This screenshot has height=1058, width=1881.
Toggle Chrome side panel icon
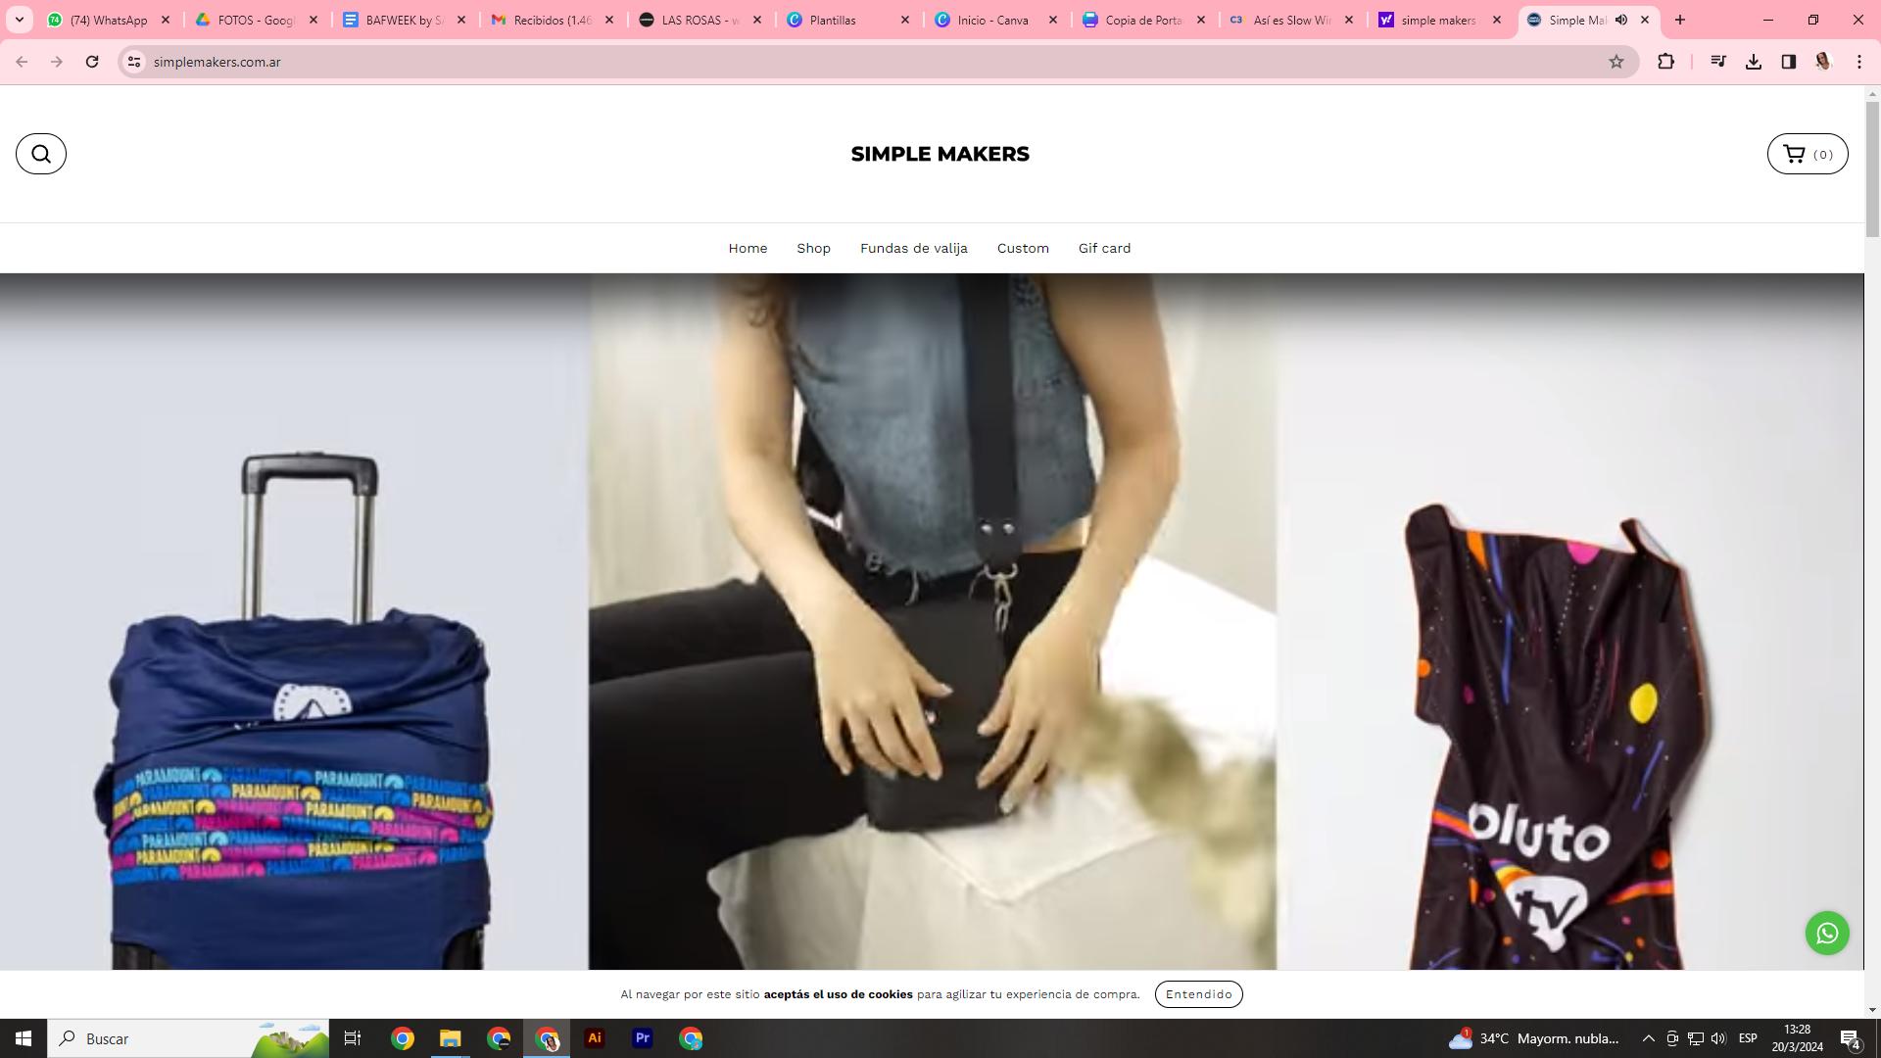1788,62
